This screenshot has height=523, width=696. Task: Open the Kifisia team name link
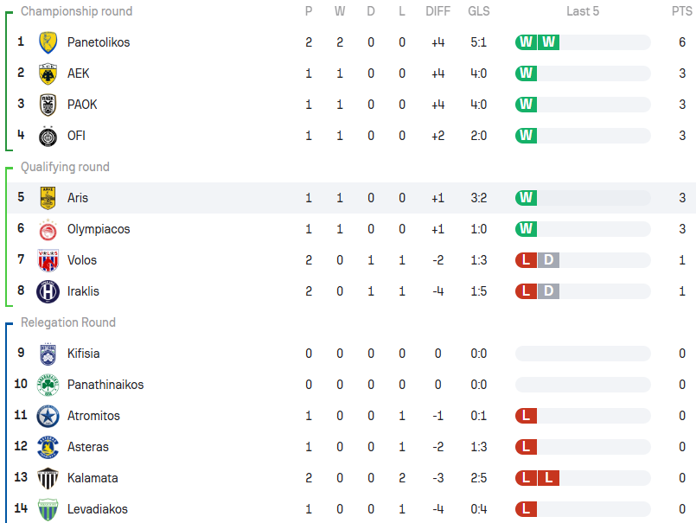tap(84, 354)
